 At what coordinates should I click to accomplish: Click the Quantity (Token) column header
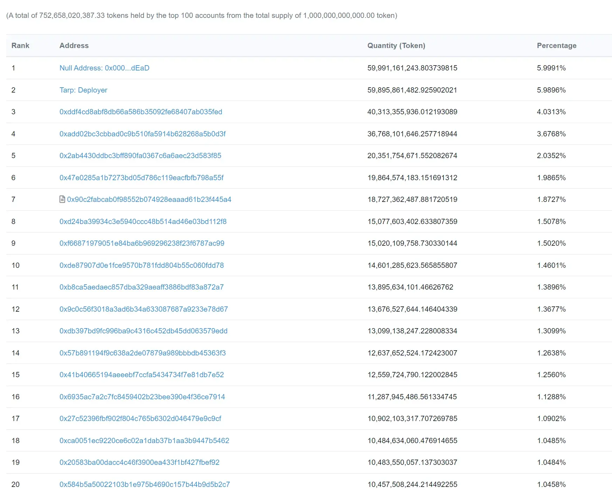(396, 46)
